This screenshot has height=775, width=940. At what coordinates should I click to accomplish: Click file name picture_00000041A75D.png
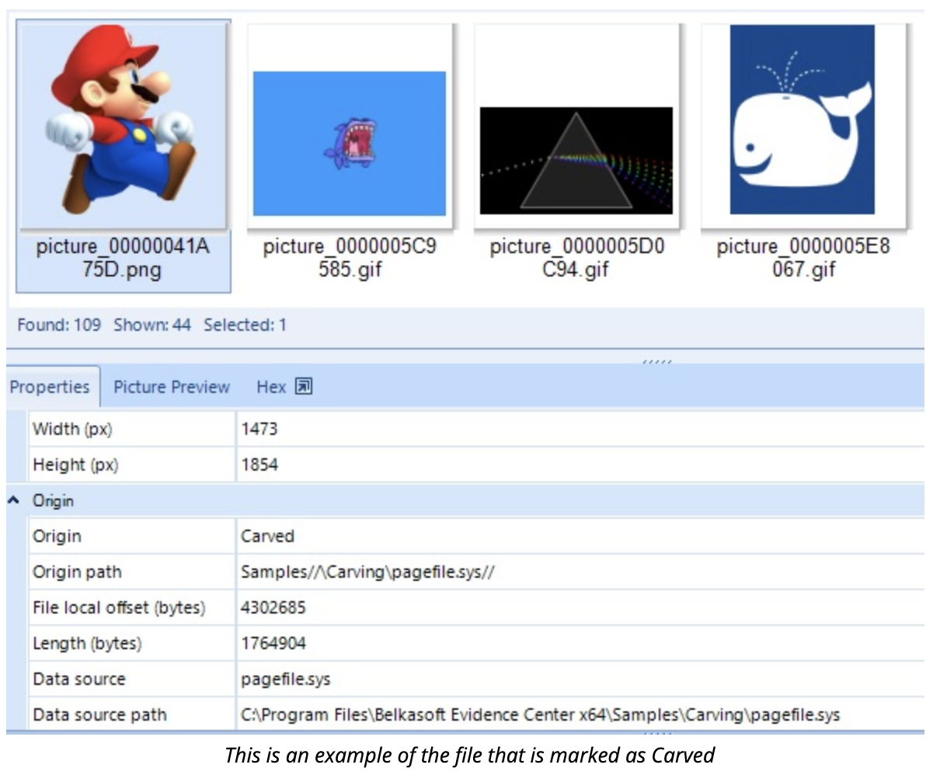[x=123, y=259]
